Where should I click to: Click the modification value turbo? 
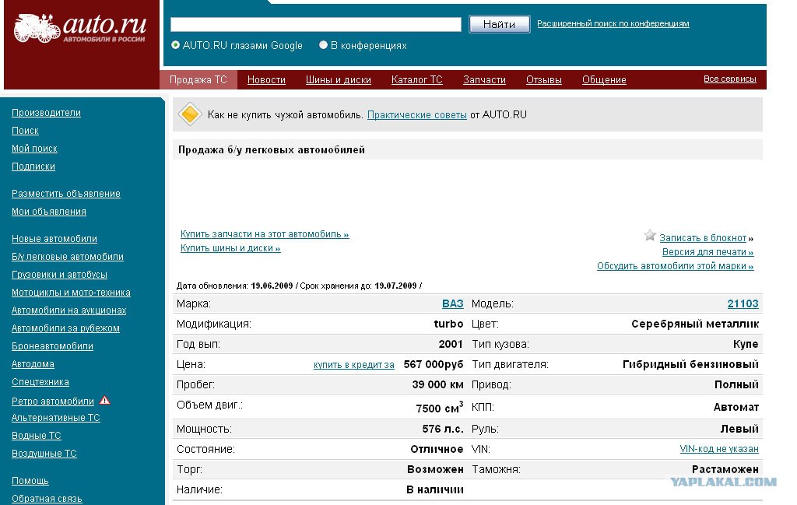point(448,324)
